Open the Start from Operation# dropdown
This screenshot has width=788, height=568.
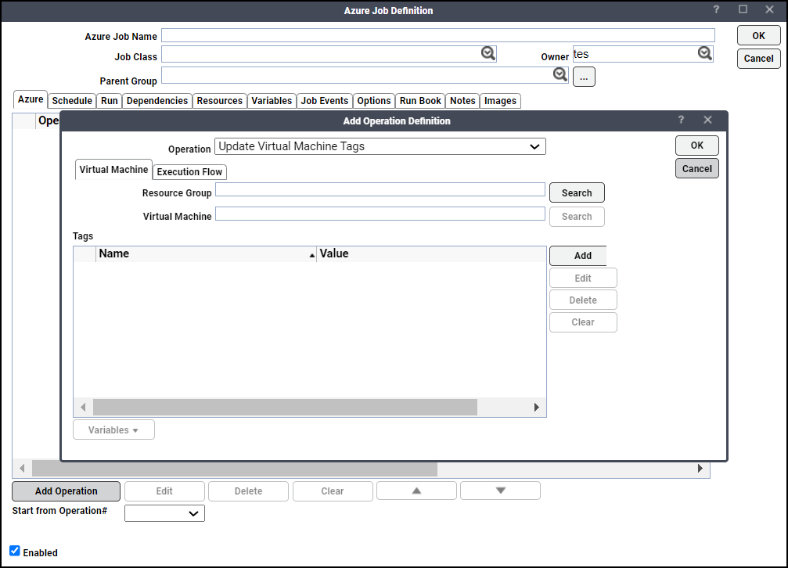click(x=164, y=513)
